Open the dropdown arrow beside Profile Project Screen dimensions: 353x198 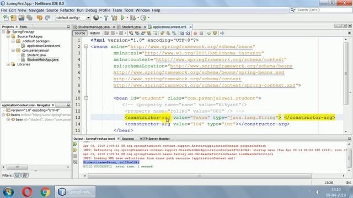pyautogui.click(x=148, y=18)
